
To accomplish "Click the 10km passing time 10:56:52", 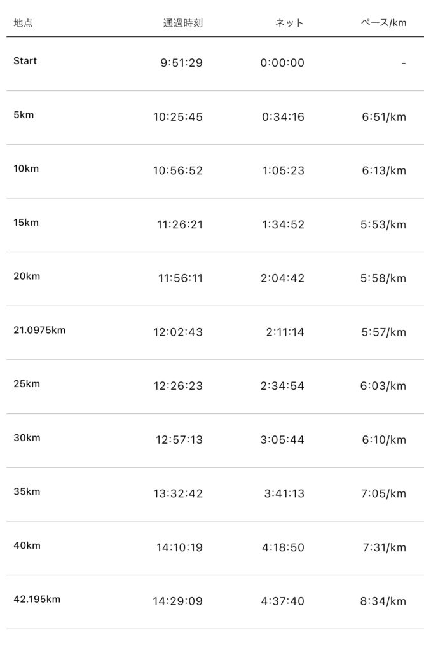I will click(178, 170).
